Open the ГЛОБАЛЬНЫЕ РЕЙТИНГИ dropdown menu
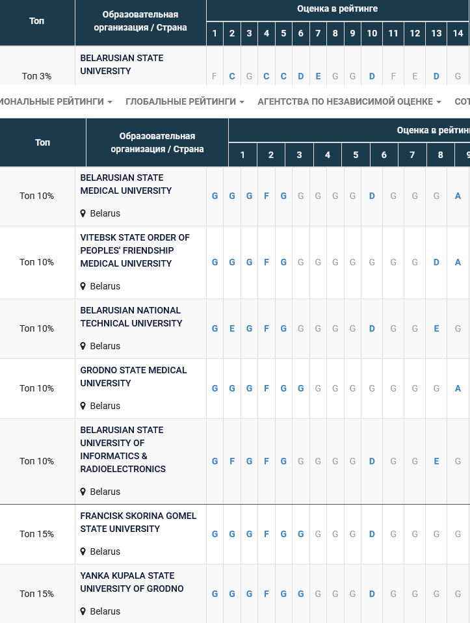This screenshot has width=470, height=623. (x=185, y=101)
